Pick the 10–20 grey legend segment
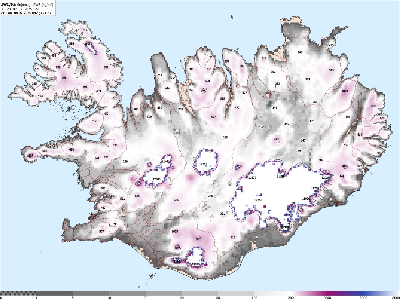The width and height of the screenshot is (400, 300). tap(127, 293)
